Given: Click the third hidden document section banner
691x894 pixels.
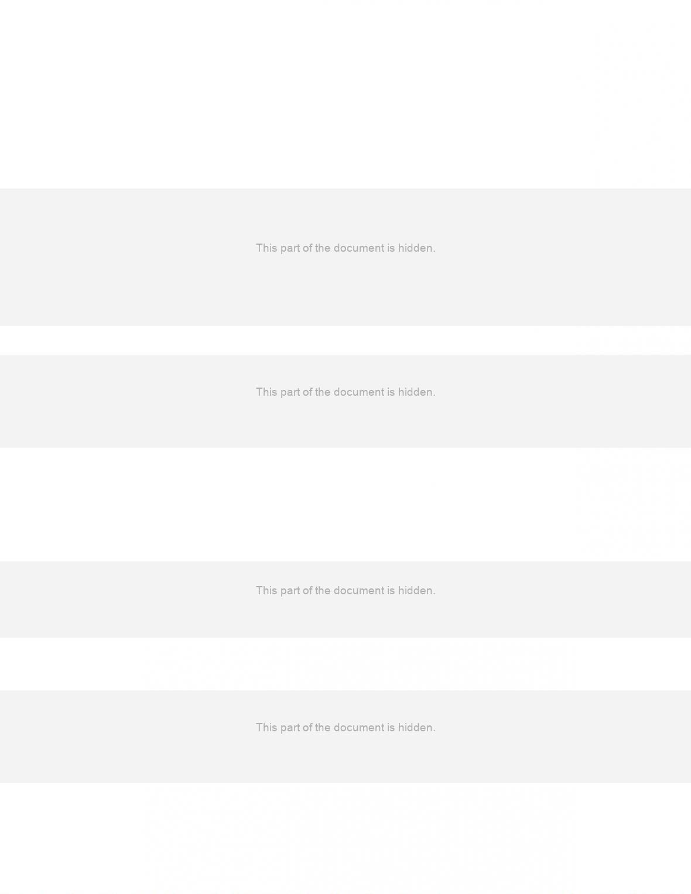Looking at the screenshot, I should (x=345, y=600).
